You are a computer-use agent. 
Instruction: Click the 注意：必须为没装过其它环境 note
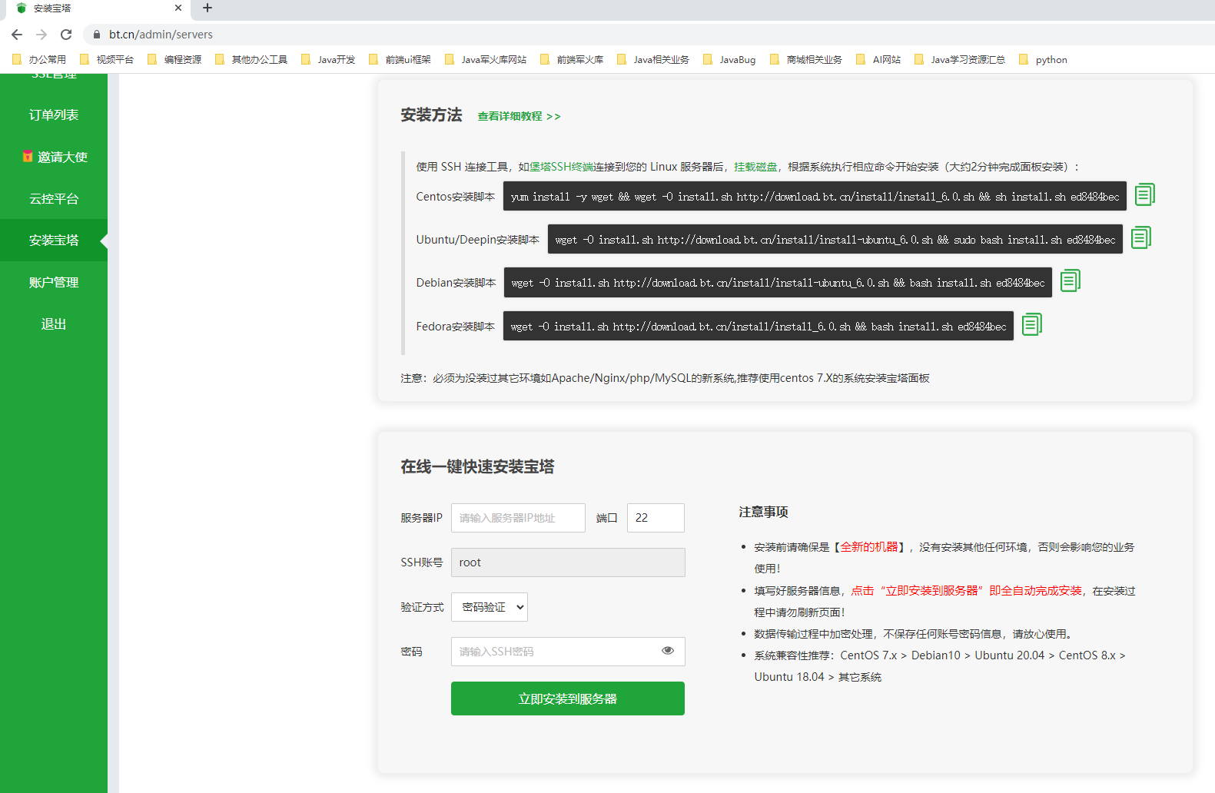(x=665, y=378)
